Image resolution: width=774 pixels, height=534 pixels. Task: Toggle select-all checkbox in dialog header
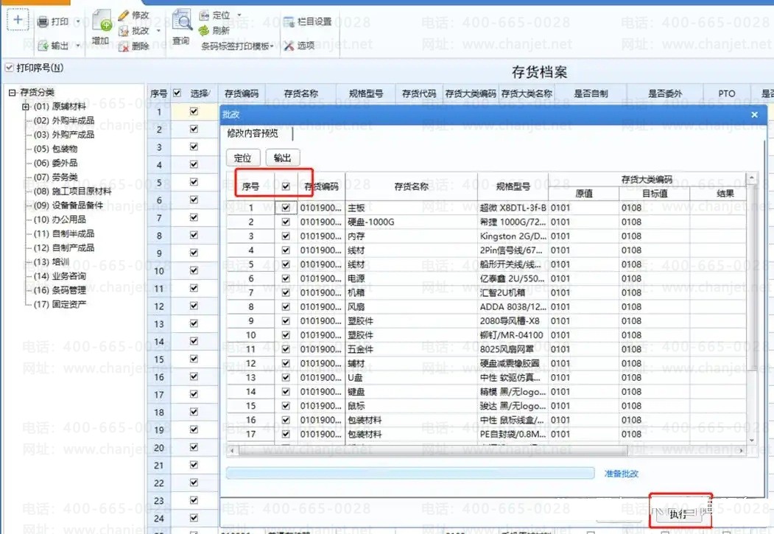pyautogui.click(x=286, y=186)
